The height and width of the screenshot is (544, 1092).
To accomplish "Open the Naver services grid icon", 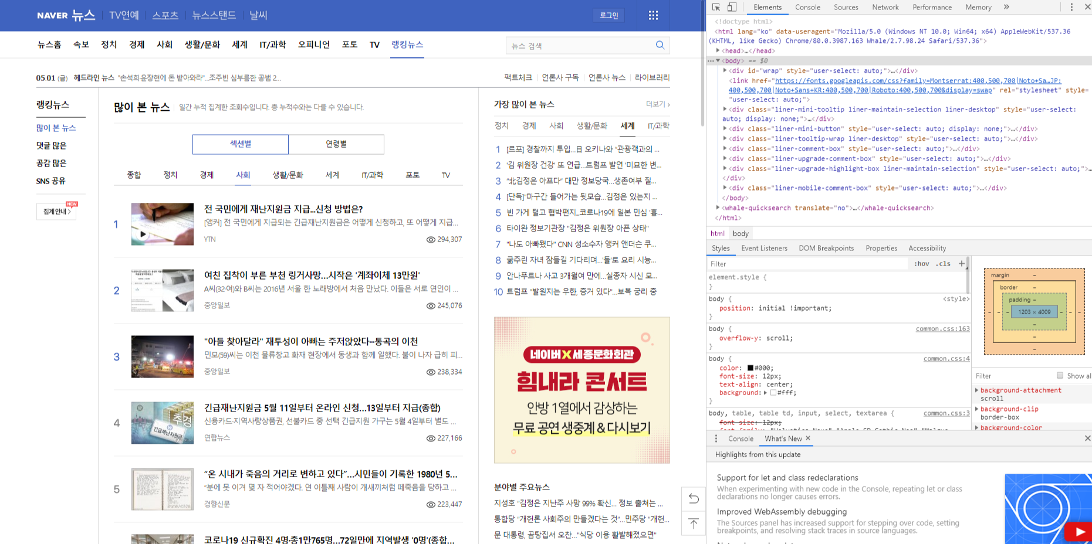I will [x=653, y=15].
